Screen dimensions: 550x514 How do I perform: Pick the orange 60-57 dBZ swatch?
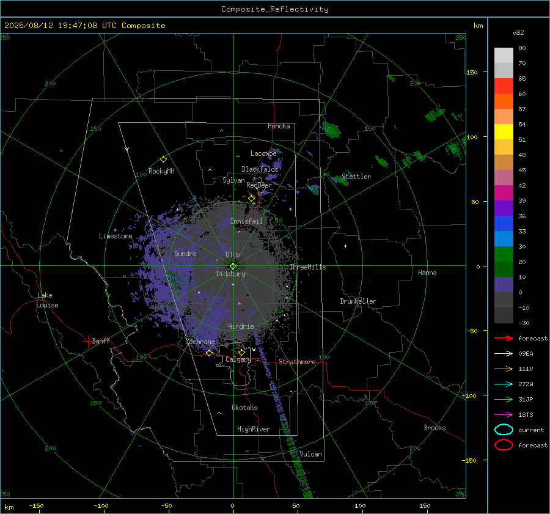(504, 101)
